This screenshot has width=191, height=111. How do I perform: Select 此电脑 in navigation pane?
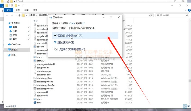(x=14, y=50)
